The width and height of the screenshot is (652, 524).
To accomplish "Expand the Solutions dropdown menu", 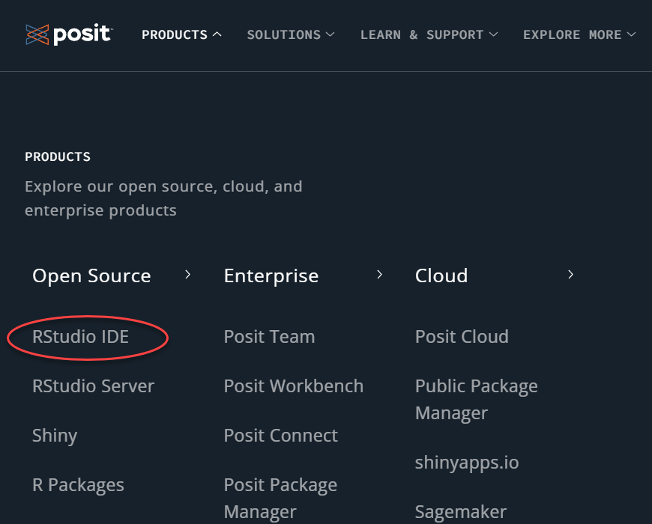I will tap(291, 34).
